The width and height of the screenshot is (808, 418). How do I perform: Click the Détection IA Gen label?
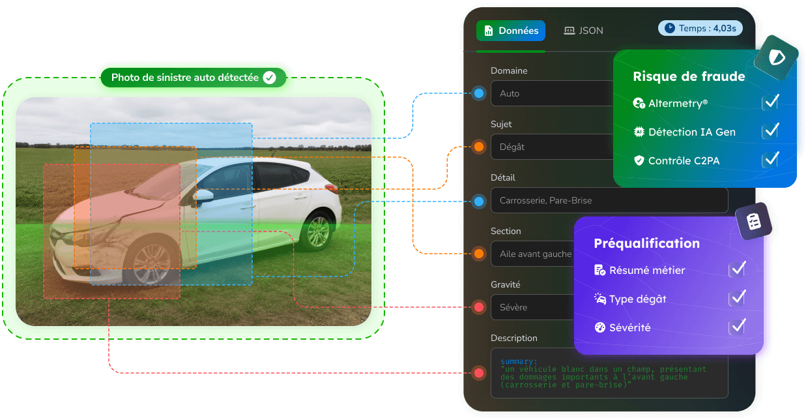(x=691, y=132)
